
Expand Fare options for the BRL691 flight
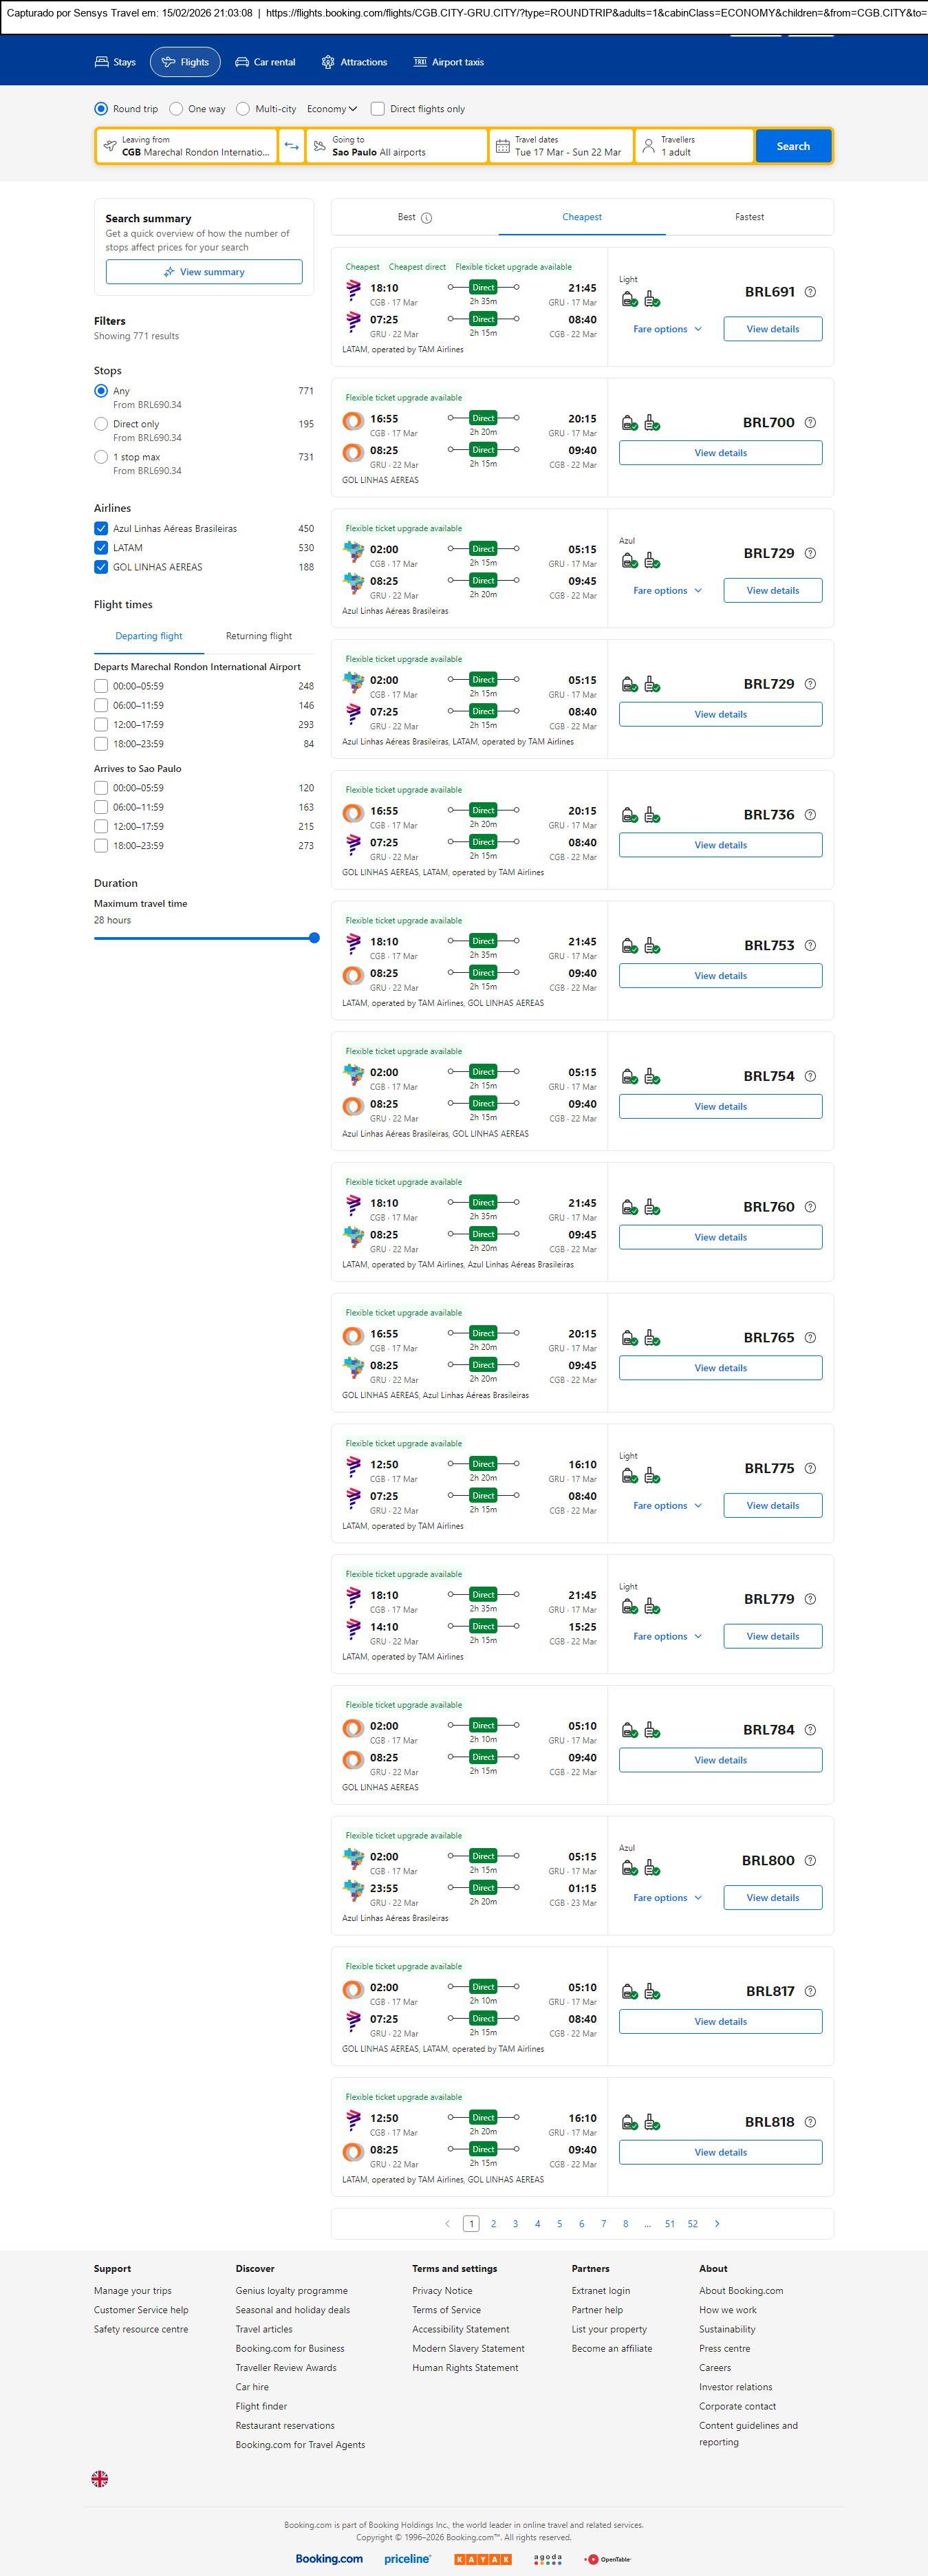[x=667, y=329]
